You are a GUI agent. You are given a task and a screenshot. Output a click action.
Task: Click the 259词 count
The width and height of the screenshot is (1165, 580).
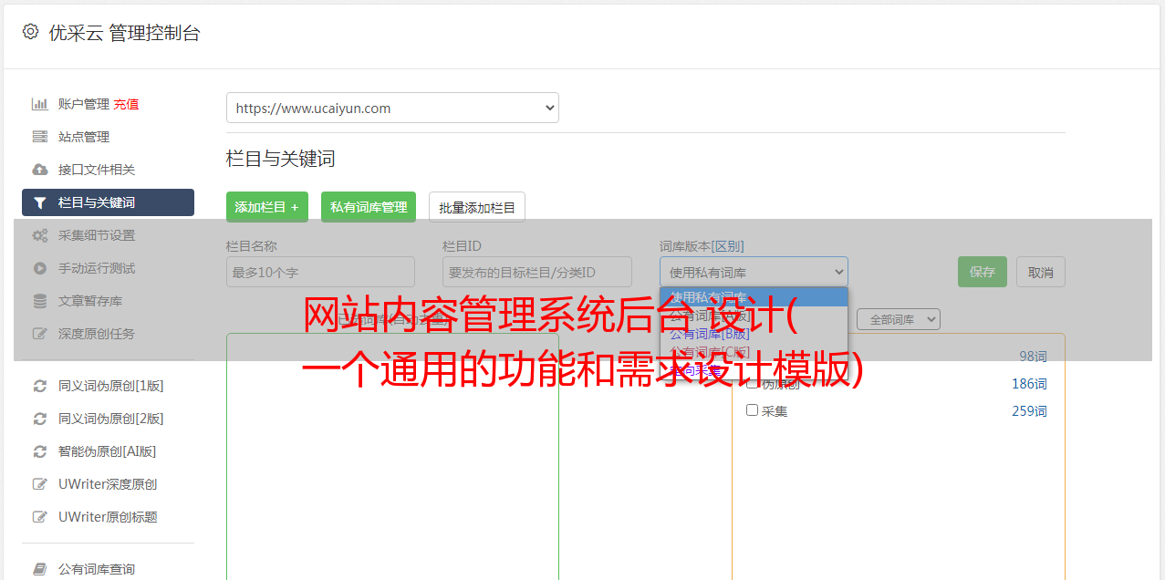(x=1029, y=411)
